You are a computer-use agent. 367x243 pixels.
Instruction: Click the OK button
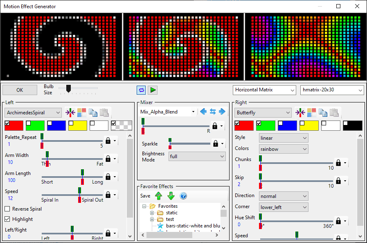point(20,90)
